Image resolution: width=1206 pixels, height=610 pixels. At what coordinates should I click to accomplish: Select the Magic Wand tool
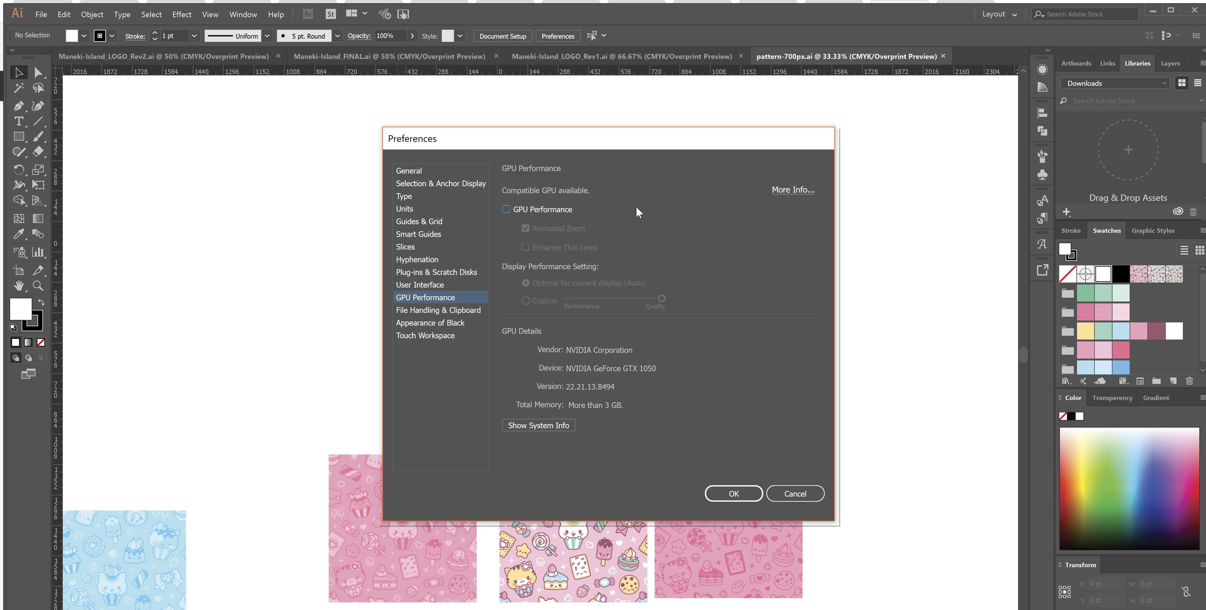(x=19, y=88)
